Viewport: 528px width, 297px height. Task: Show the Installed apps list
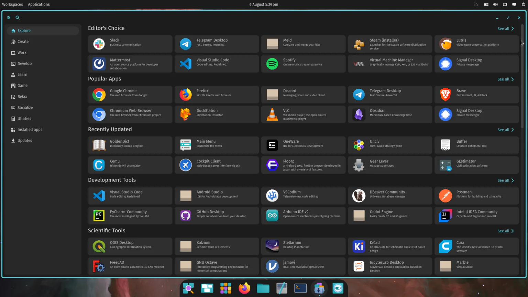coord(43,130)
